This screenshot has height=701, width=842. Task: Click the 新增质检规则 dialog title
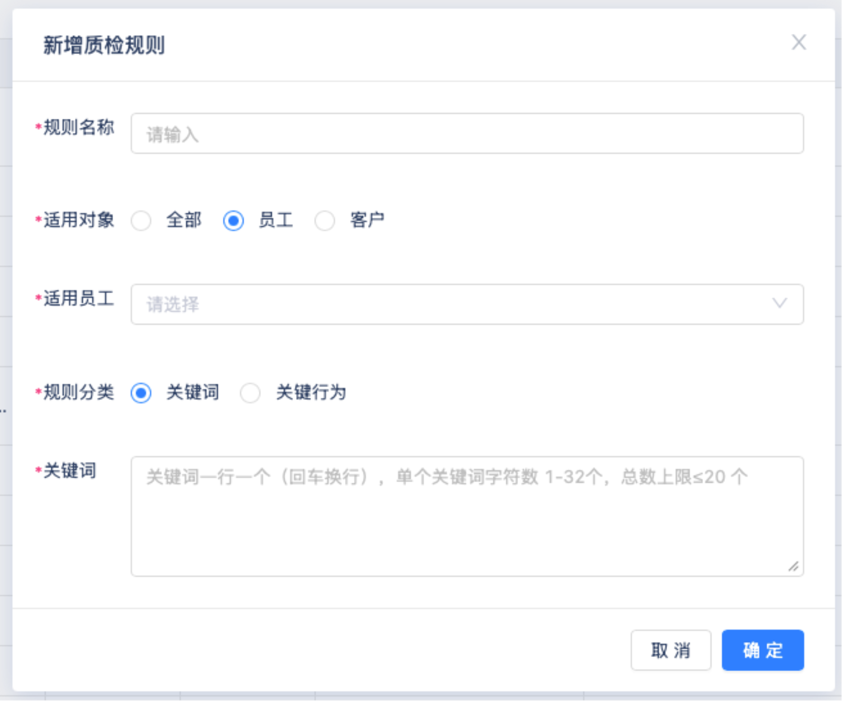coord(104,45)
